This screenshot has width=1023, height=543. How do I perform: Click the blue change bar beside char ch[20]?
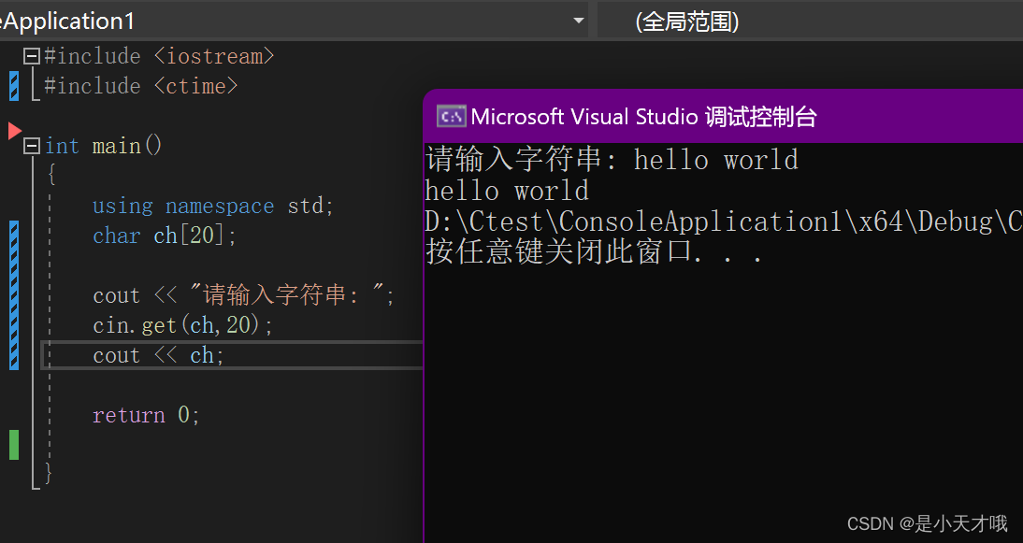12,236
